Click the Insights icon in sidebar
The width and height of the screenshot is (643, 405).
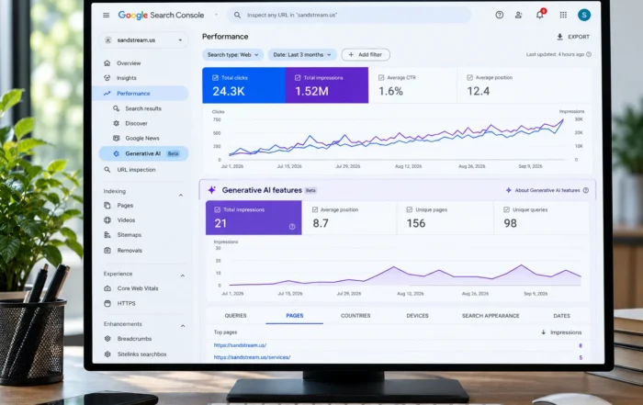pos(107,78)
